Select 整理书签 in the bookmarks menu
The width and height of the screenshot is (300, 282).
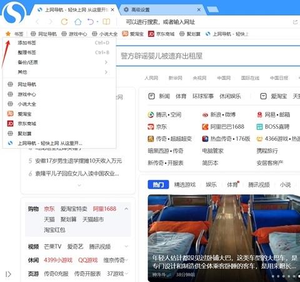tap(59, 53)
